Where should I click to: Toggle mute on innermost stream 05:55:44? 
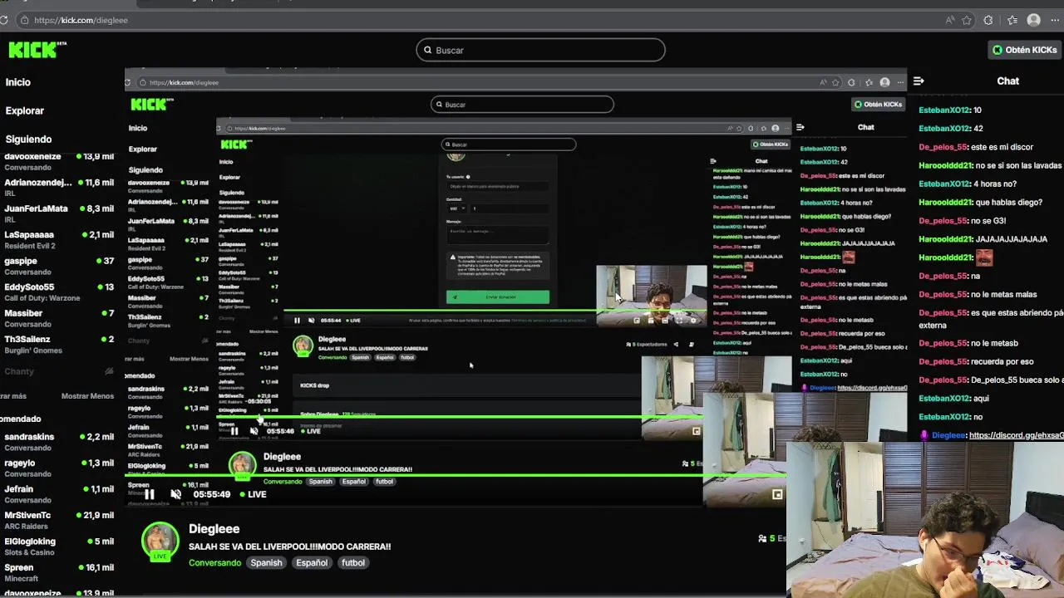coord(311,320)
